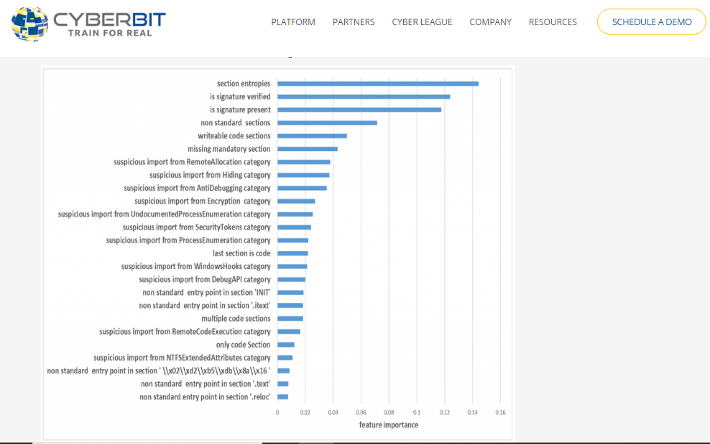Click the WindowsHooks category import label
Image resolution: width=710 pixels, height=444 pixels.
[195, 266]
